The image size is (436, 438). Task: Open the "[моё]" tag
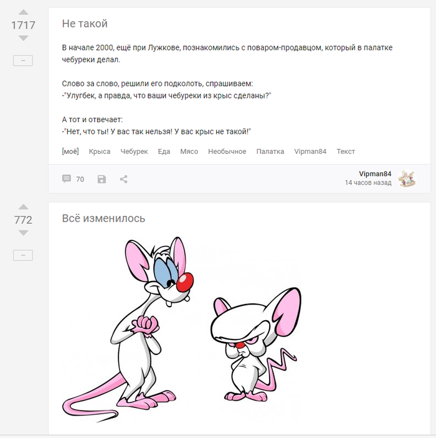[x=70, y=151]
